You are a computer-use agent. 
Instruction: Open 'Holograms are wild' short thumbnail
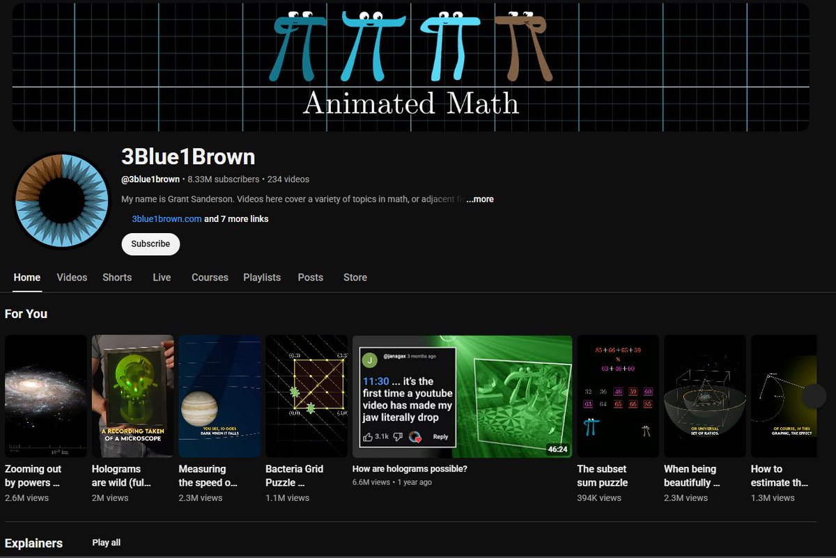tap(133, 396)
